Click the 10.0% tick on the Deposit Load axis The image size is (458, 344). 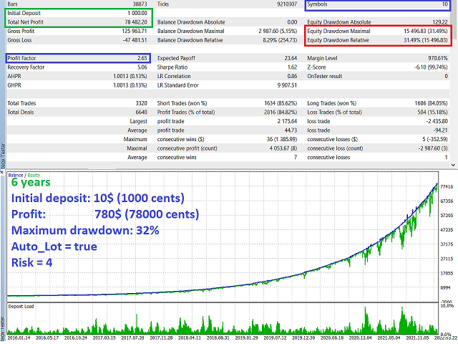447,306
